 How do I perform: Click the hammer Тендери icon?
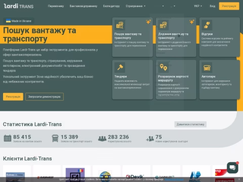coord(119,67)
